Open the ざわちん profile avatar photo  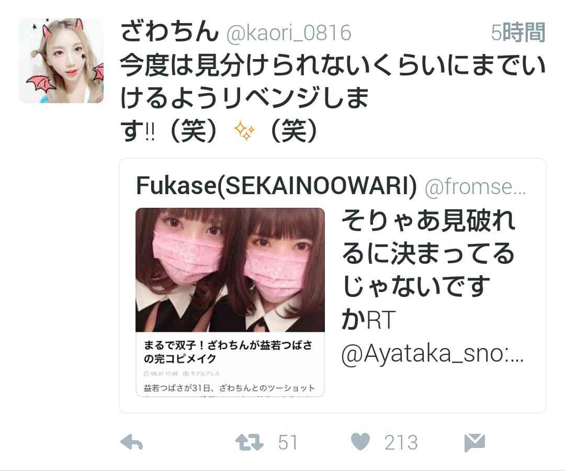pos(61,61)
